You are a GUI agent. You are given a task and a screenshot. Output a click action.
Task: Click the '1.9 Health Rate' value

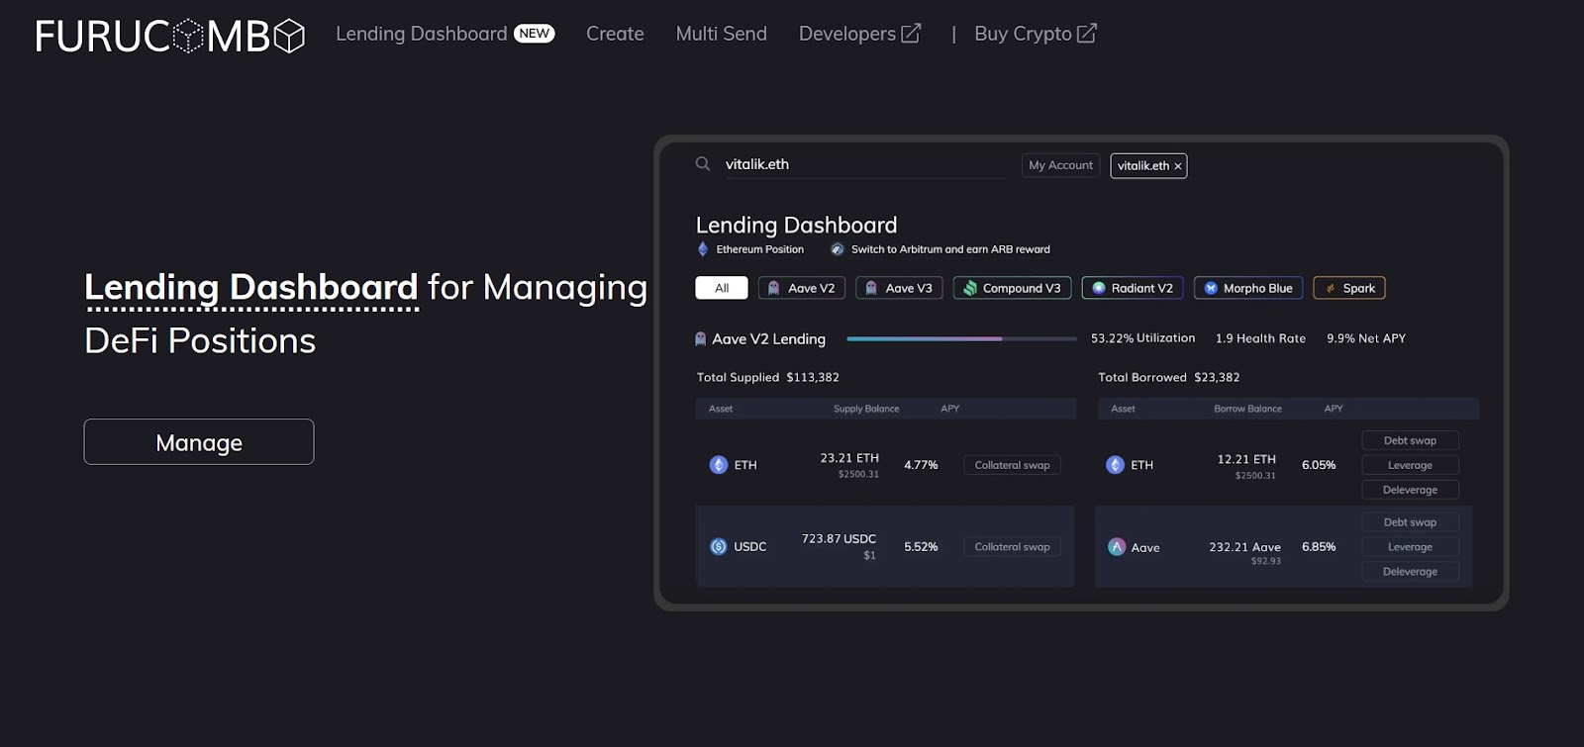(1260, 338)
